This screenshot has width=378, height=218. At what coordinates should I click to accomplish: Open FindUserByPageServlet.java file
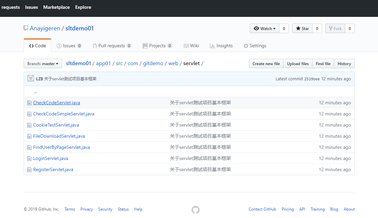tap(61, 147)
